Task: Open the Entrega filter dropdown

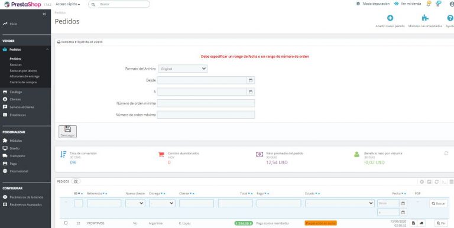Action: coord(162,203)
